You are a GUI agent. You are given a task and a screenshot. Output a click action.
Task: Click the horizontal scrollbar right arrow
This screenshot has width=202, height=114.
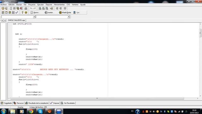198,98
